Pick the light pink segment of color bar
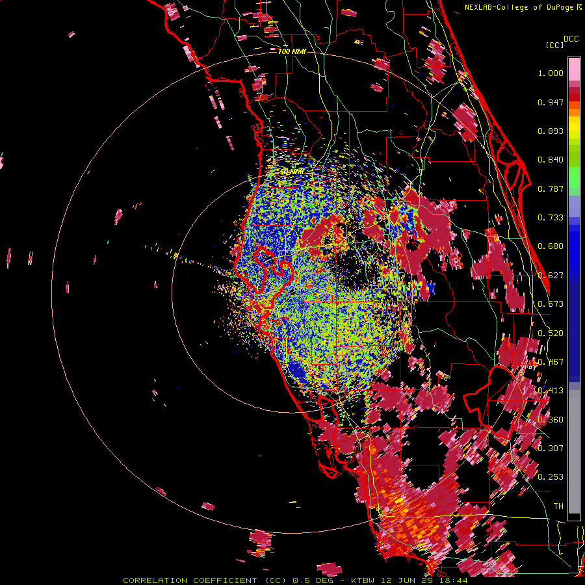This screenshot has width=585, height=585. click(x=574, y=69)
